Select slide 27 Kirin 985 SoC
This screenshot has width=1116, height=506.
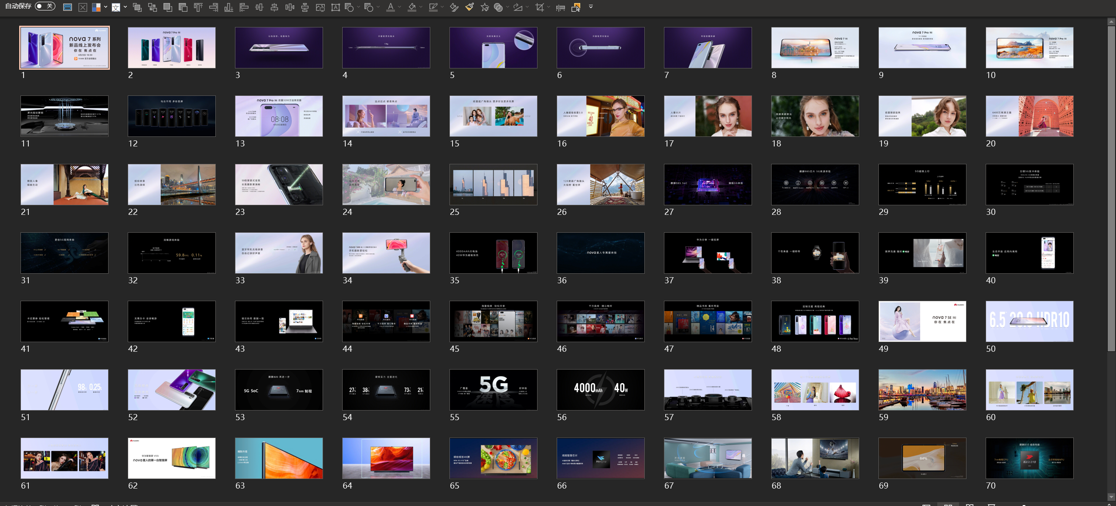[x=708, y=184]
